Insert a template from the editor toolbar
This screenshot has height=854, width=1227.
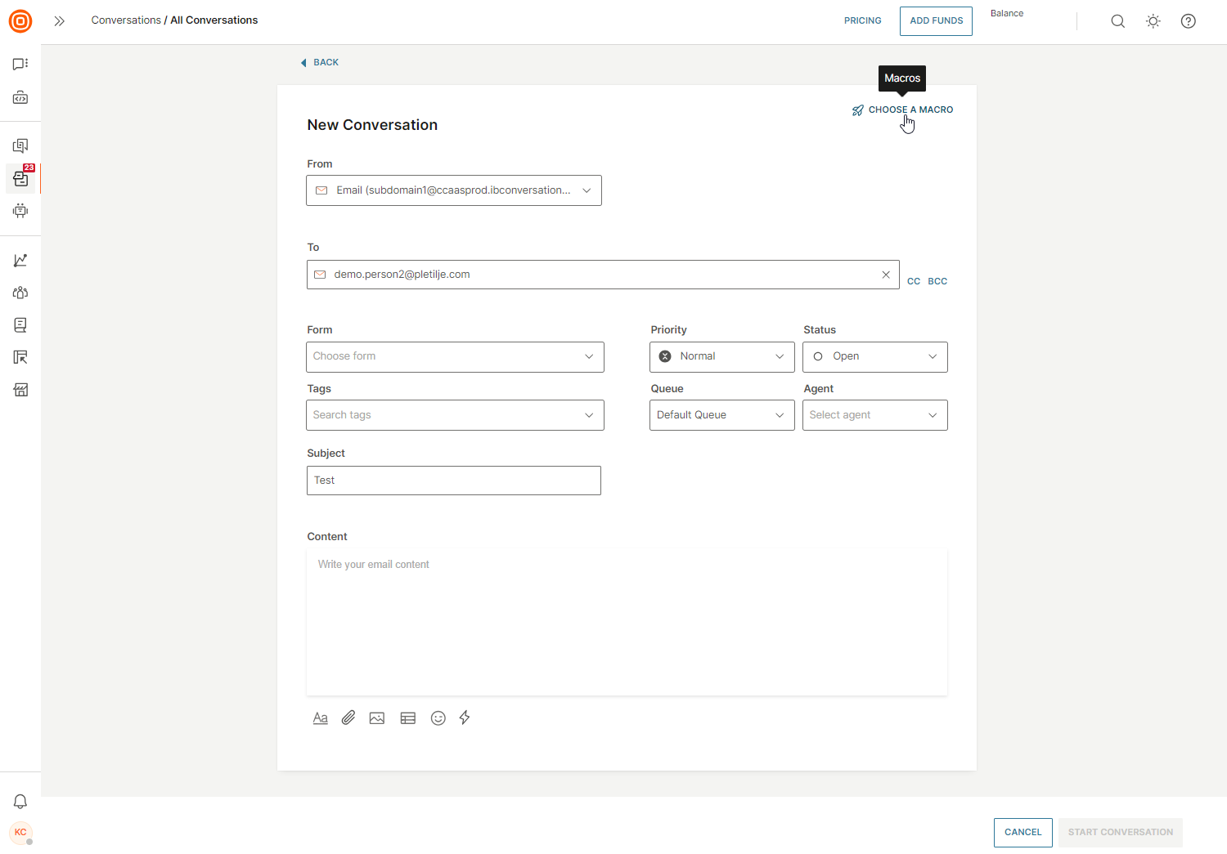tap(408, 718)
